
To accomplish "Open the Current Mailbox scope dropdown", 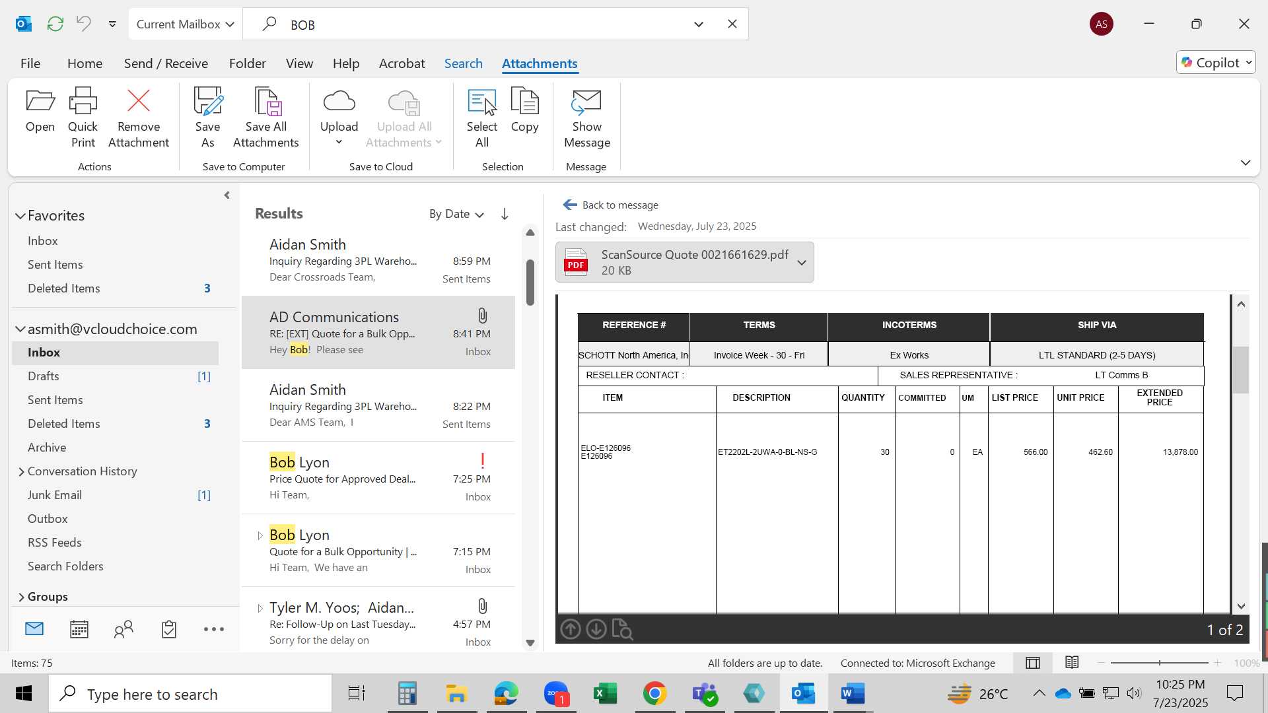I will (186, 24).
